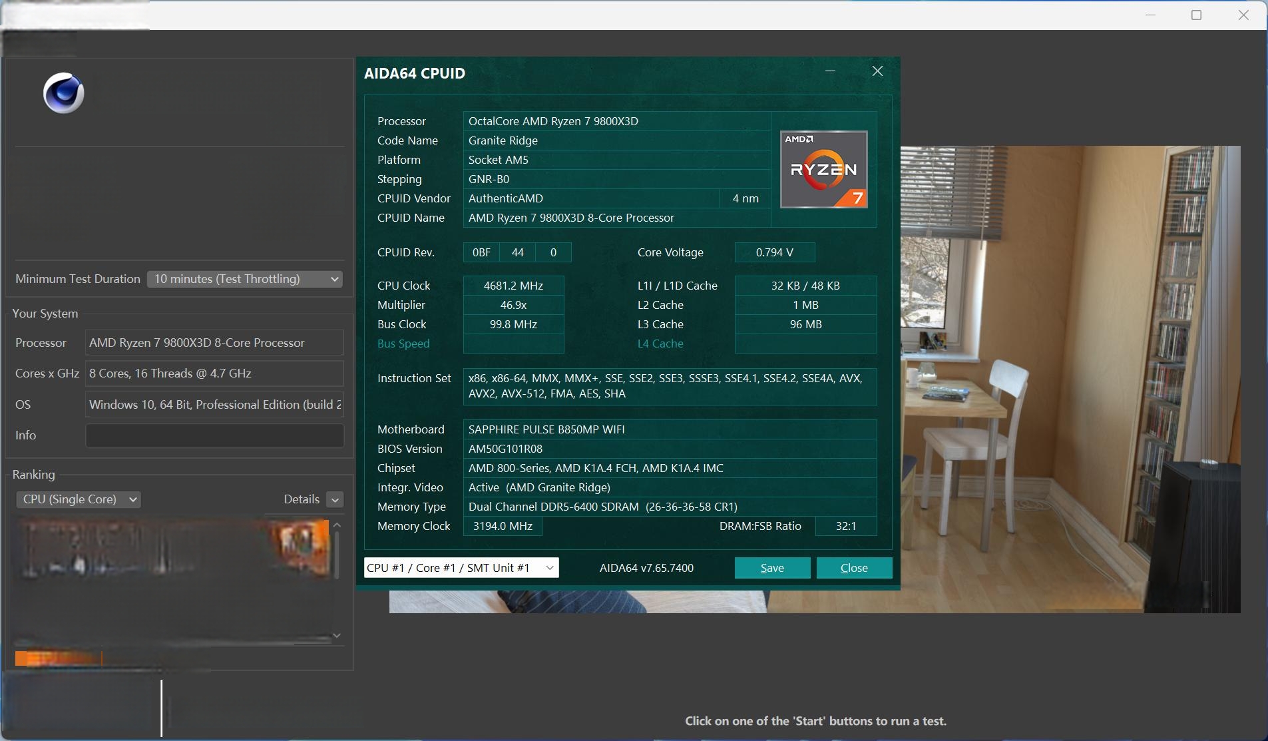The image size is (1268, 741).
Task: Minimize the Cinebench main window
Action: (1150, 15)
